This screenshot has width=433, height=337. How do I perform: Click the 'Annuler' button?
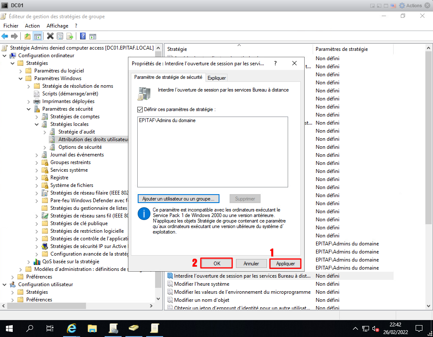coord(251,263)
